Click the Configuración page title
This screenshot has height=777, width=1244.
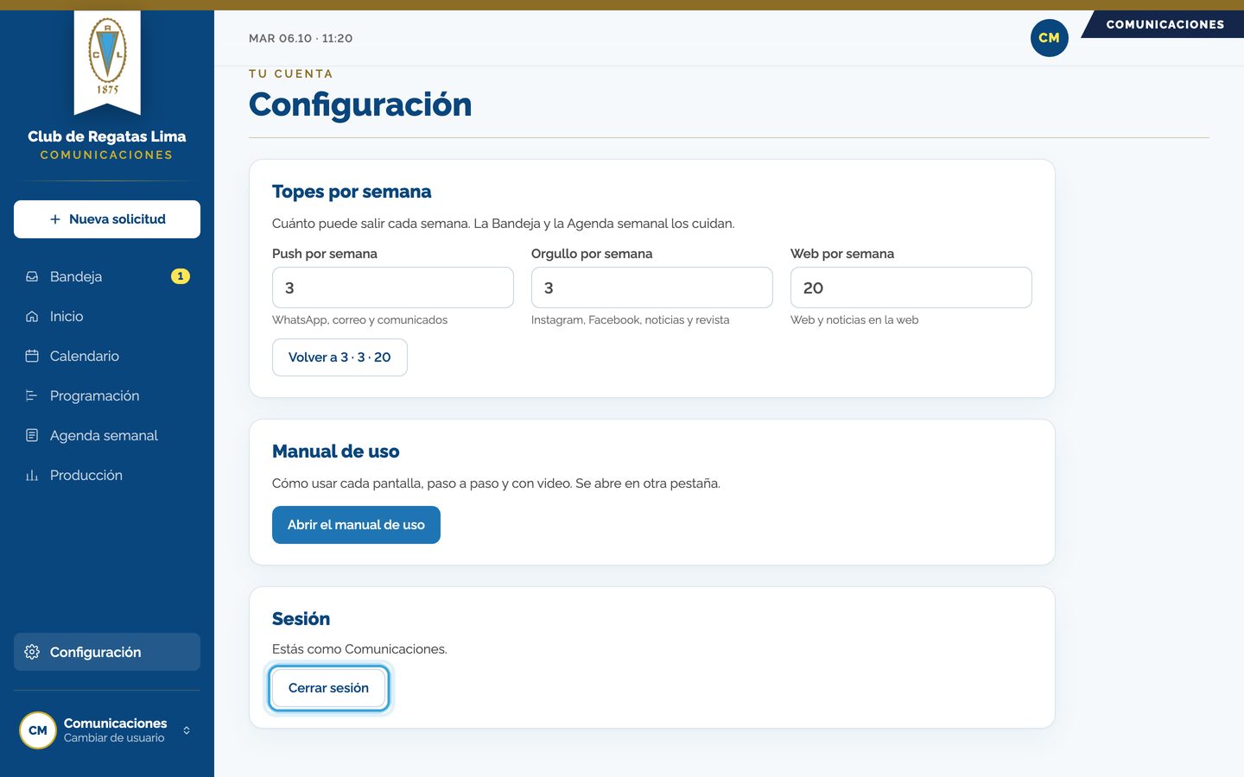360,104
